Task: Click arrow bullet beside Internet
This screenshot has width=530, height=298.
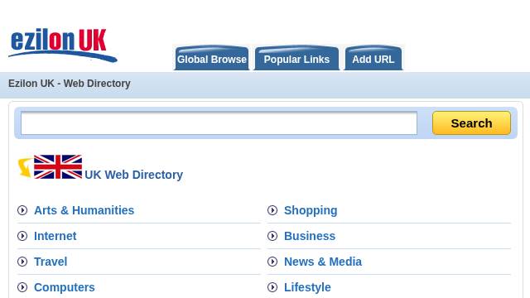Action: click(22, 236)
